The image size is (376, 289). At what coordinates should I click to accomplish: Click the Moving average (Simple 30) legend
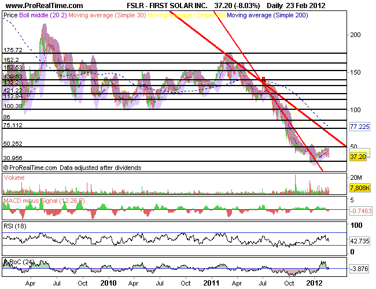(x=107, y=15)
